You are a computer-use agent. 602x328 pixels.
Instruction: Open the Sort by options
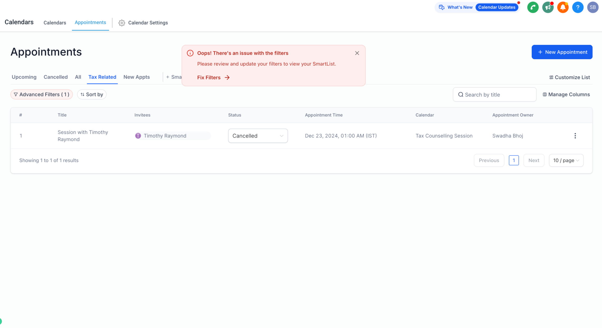coord(92,95)
